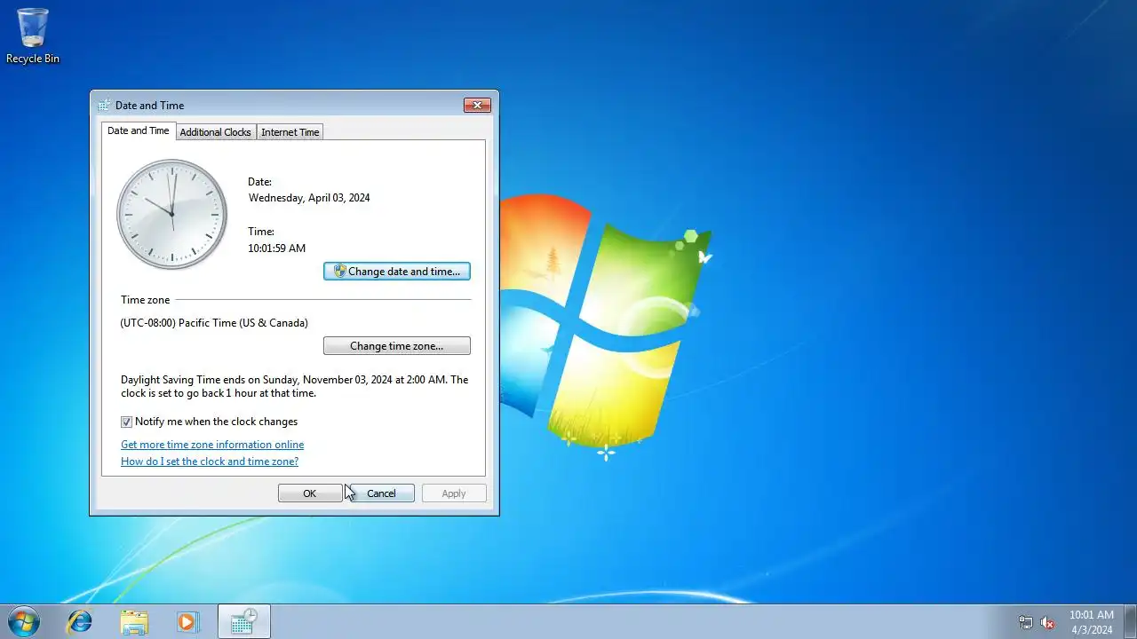1137x639 pixels.
Task: Click the Start orb button
Action: (x=23, y=621)
